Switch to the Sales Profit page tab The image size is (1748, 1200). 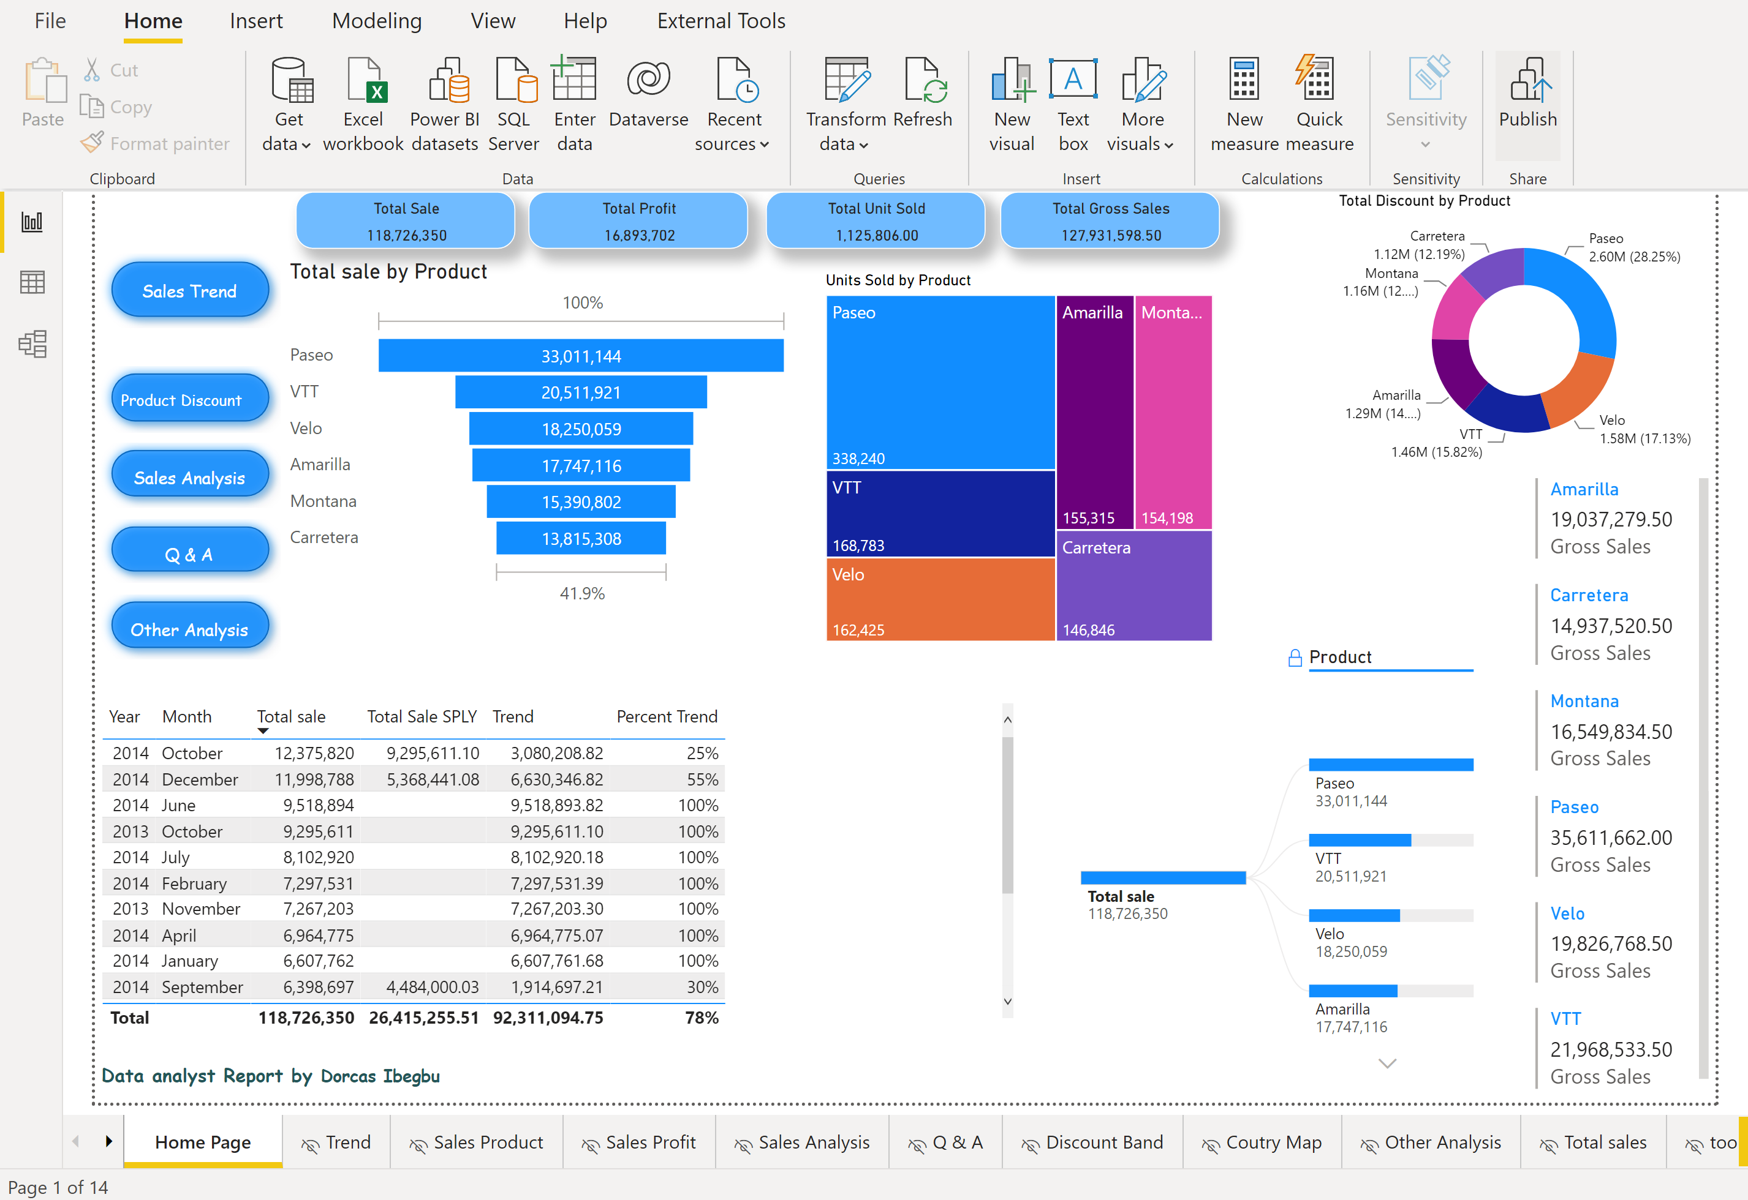click(x=650, y=1142)
